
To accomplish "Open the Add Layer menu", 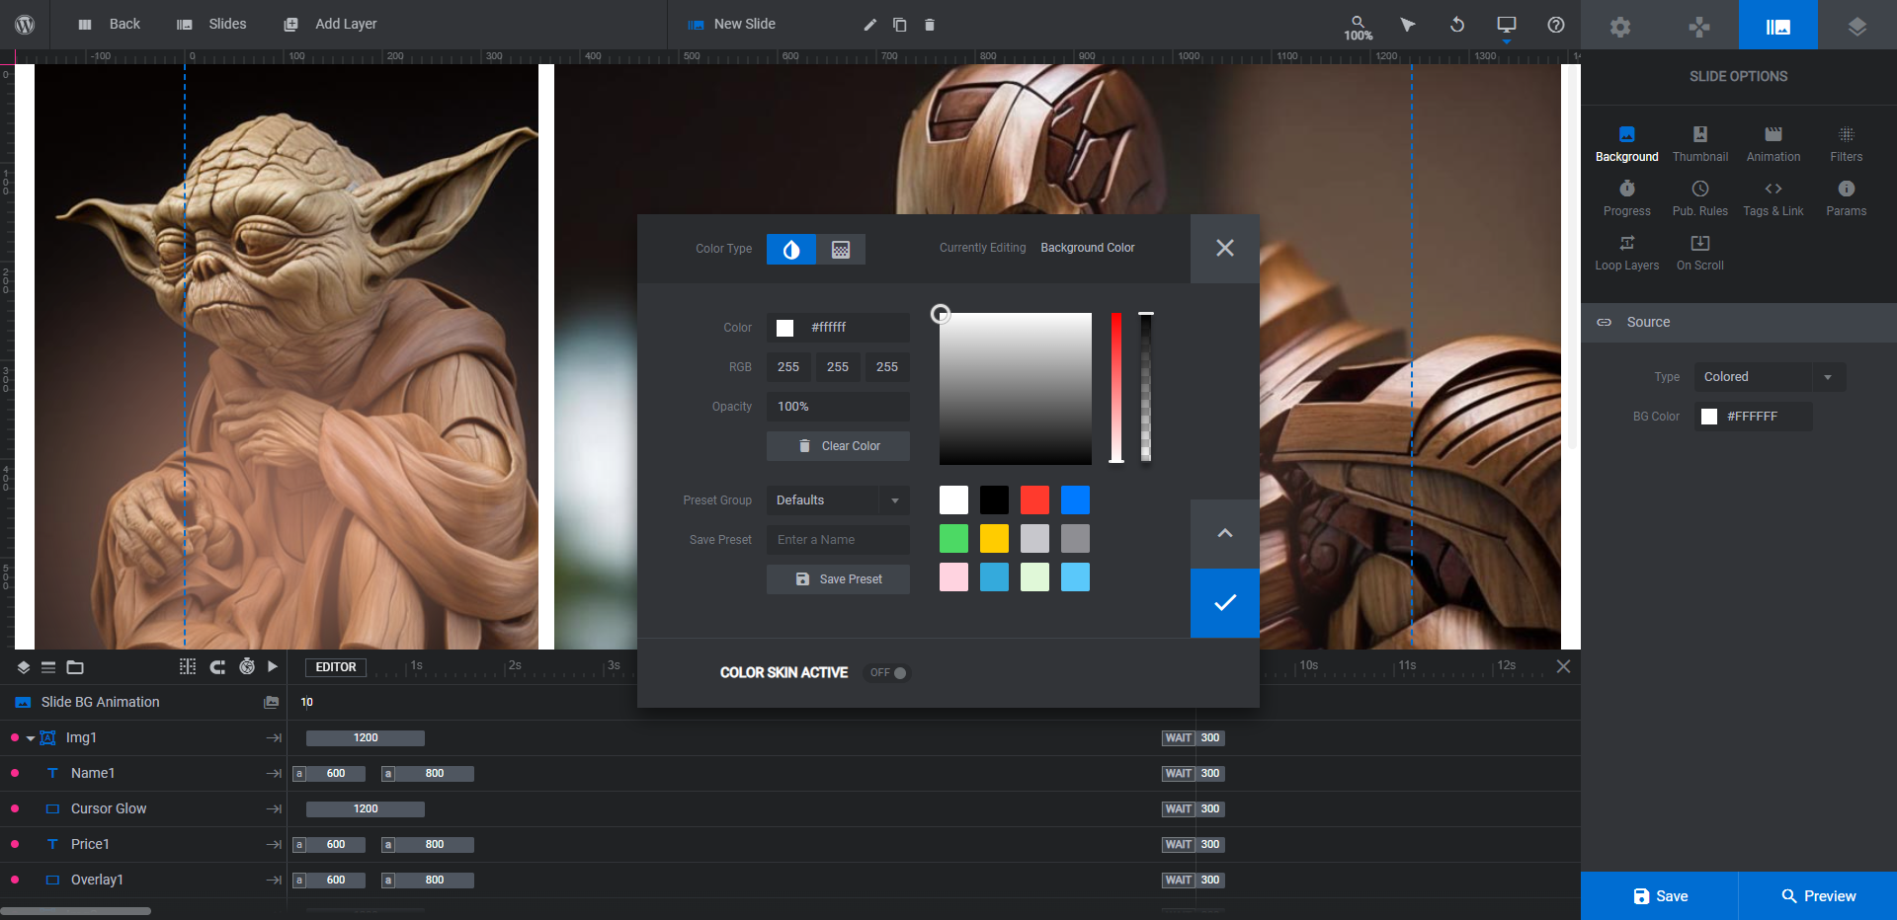I will [x=330, y=25].
